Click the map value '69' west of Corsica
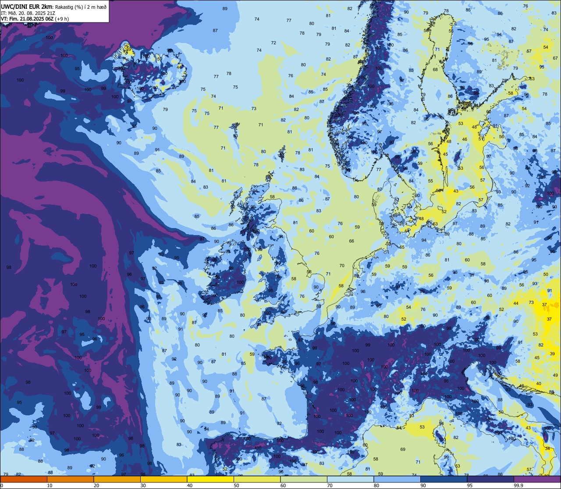The height and width of the screenshot is (489, 561). [x=403, y=450]
